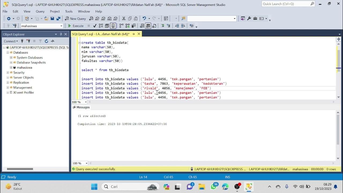Click Specify Values for Template Parameters icon

(191, 26)
